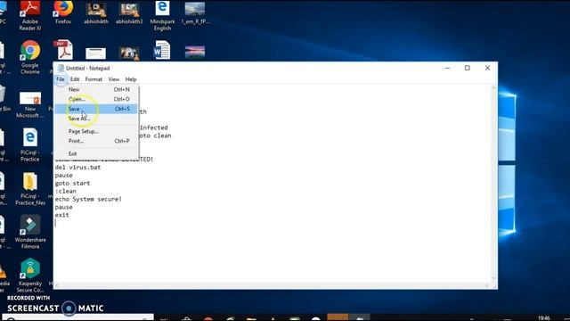570x321 pixels.
Task: Choose Open... from the File menu
Action: point(96,99)
